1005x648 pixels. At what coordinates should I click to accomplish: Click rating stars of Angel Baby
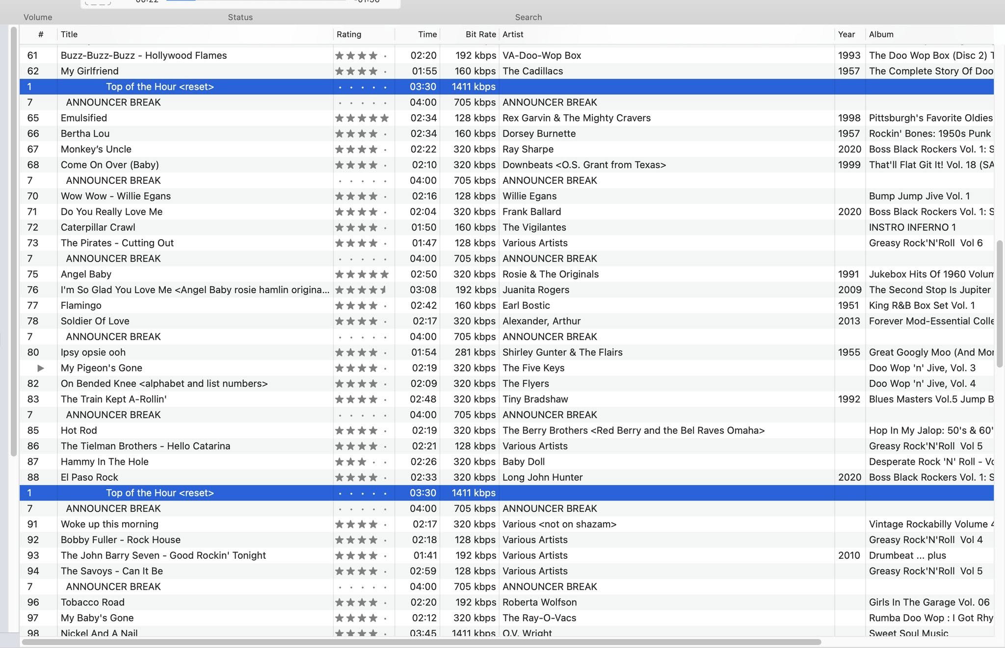point(362,274)
